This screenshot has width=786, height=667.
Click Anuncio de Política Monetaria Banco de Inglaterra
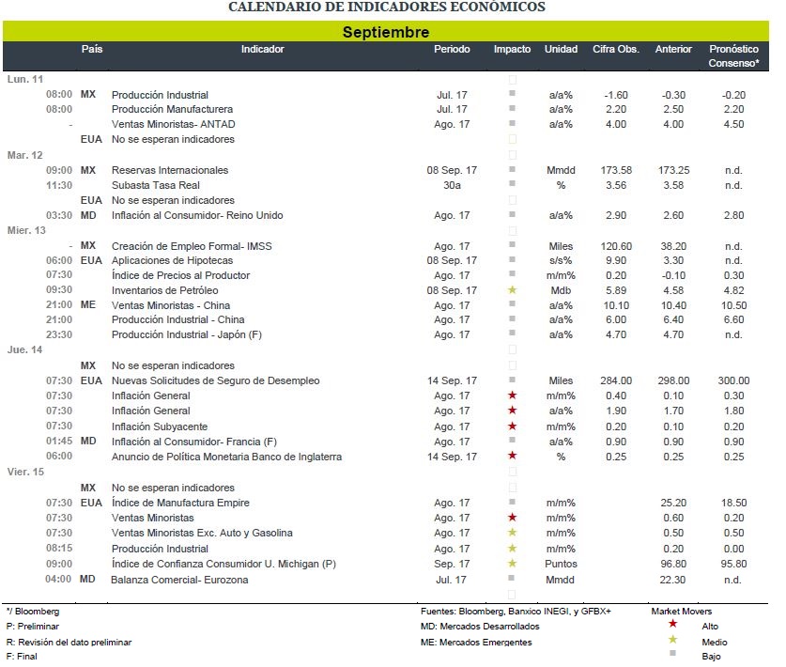pyautogui.click(x=226, y=458)
